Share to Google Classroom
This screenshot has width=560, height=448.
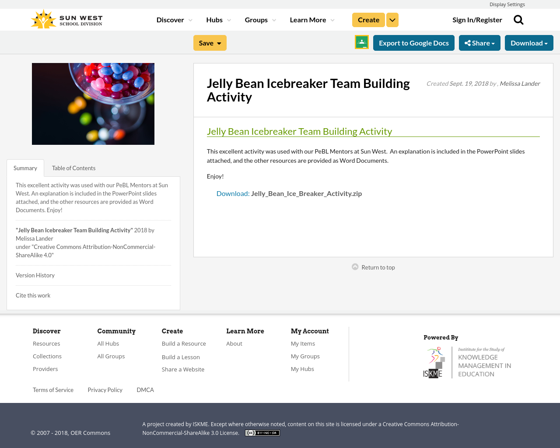[361, 42]
